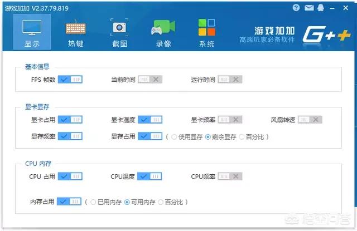Select 百分比 radio next to 可用内存
The image size is (357, 231).
(x=161, y=202)
